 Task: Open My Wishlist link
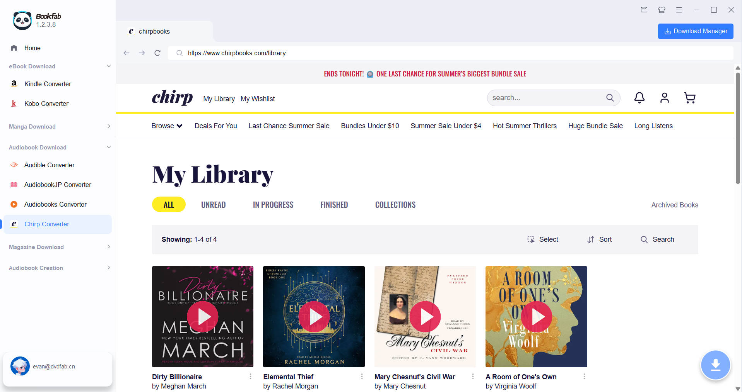[x=258, y=99]
